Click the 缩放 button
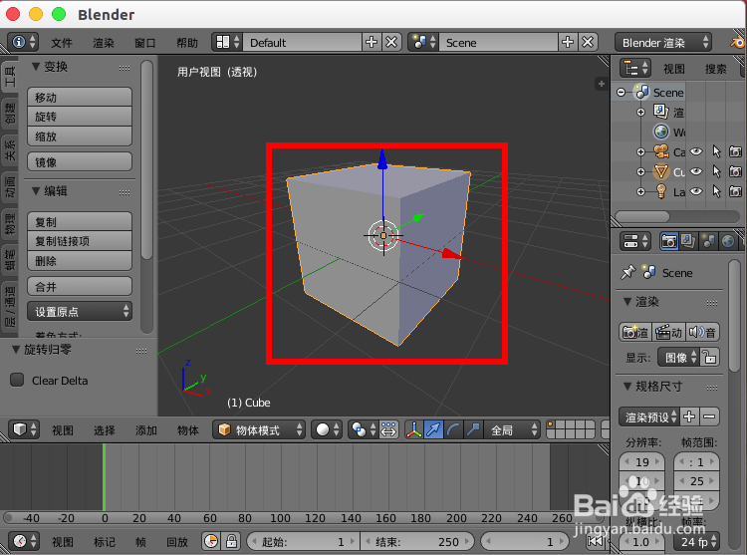The width and height of the screenshot is (747, 555). (80, 137)
